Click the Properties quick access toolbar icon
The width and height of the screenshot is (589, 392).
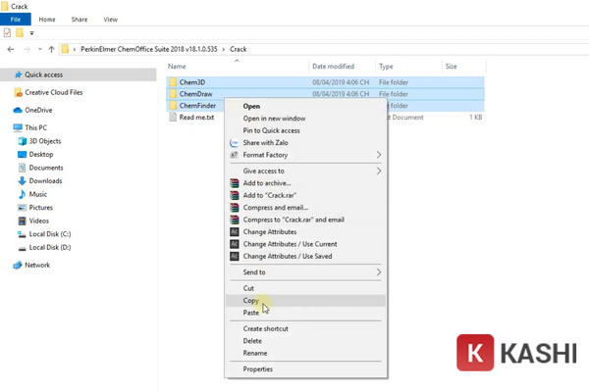coord(7,33)
